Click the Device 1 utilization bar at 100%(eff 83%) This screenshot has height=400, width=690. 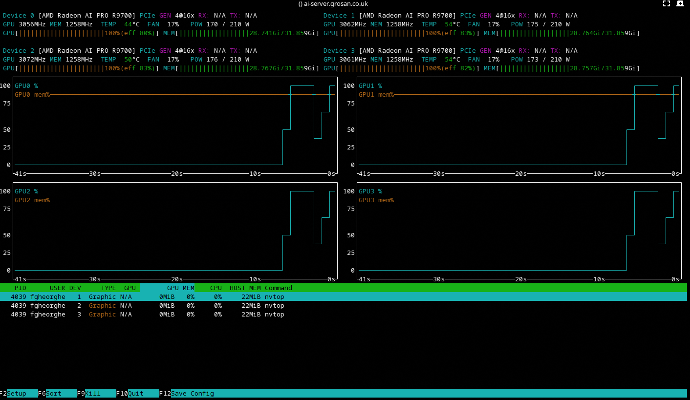pyautogui.click(x=402, y=33)
